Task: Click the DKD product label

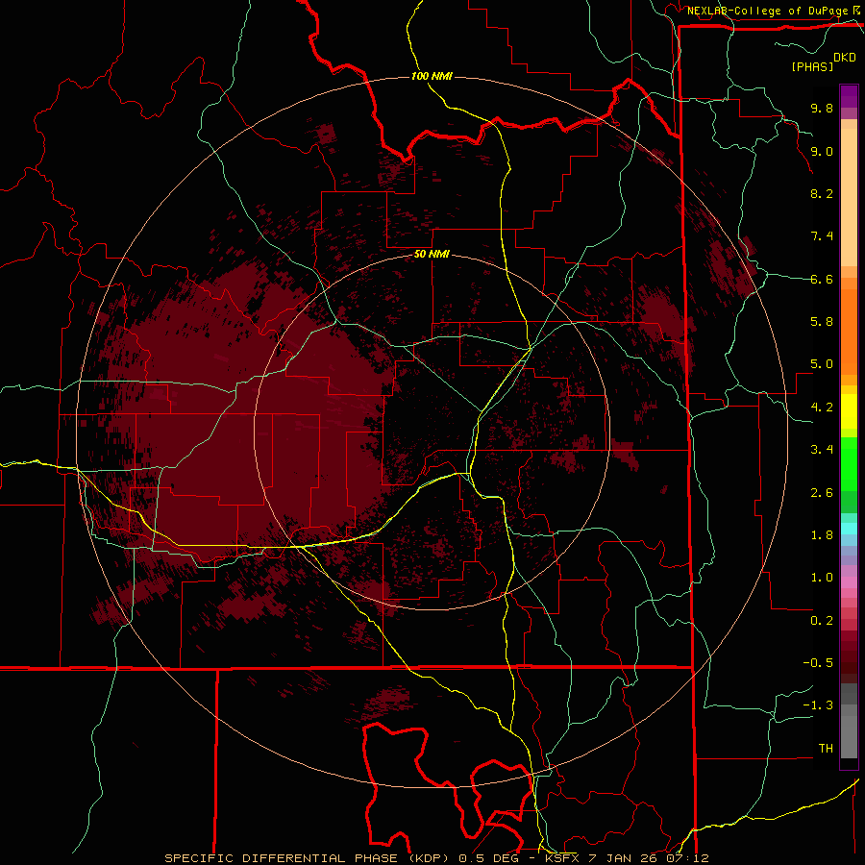Action: click(845, 57)
